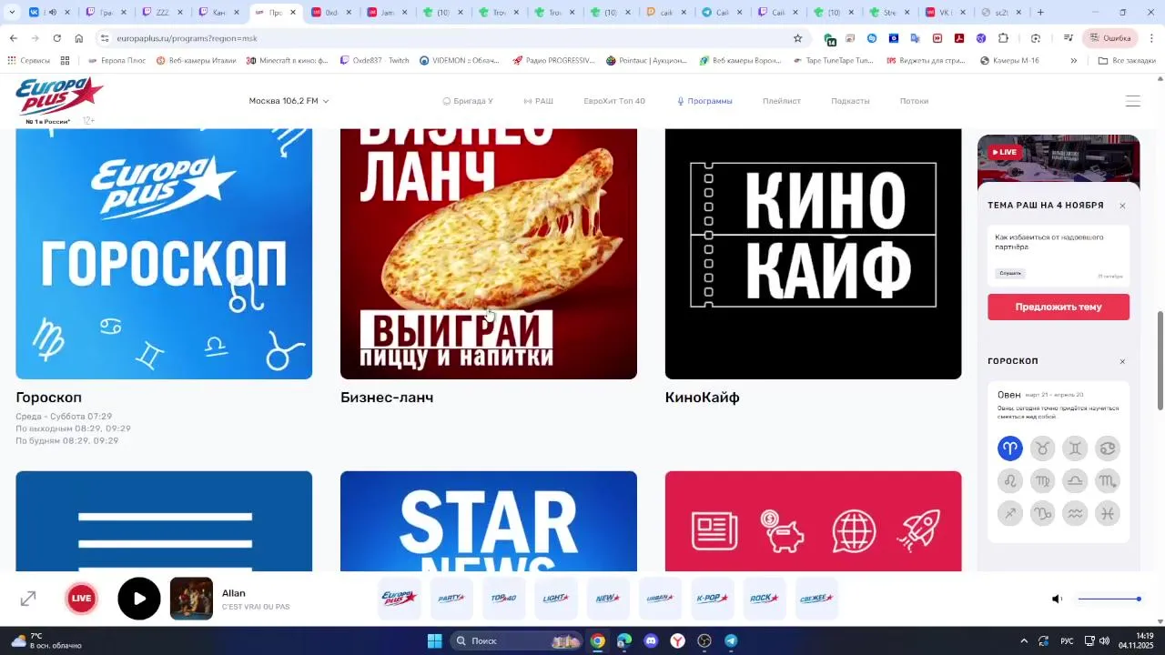Click the red LIVE button in player

[82, 599]
